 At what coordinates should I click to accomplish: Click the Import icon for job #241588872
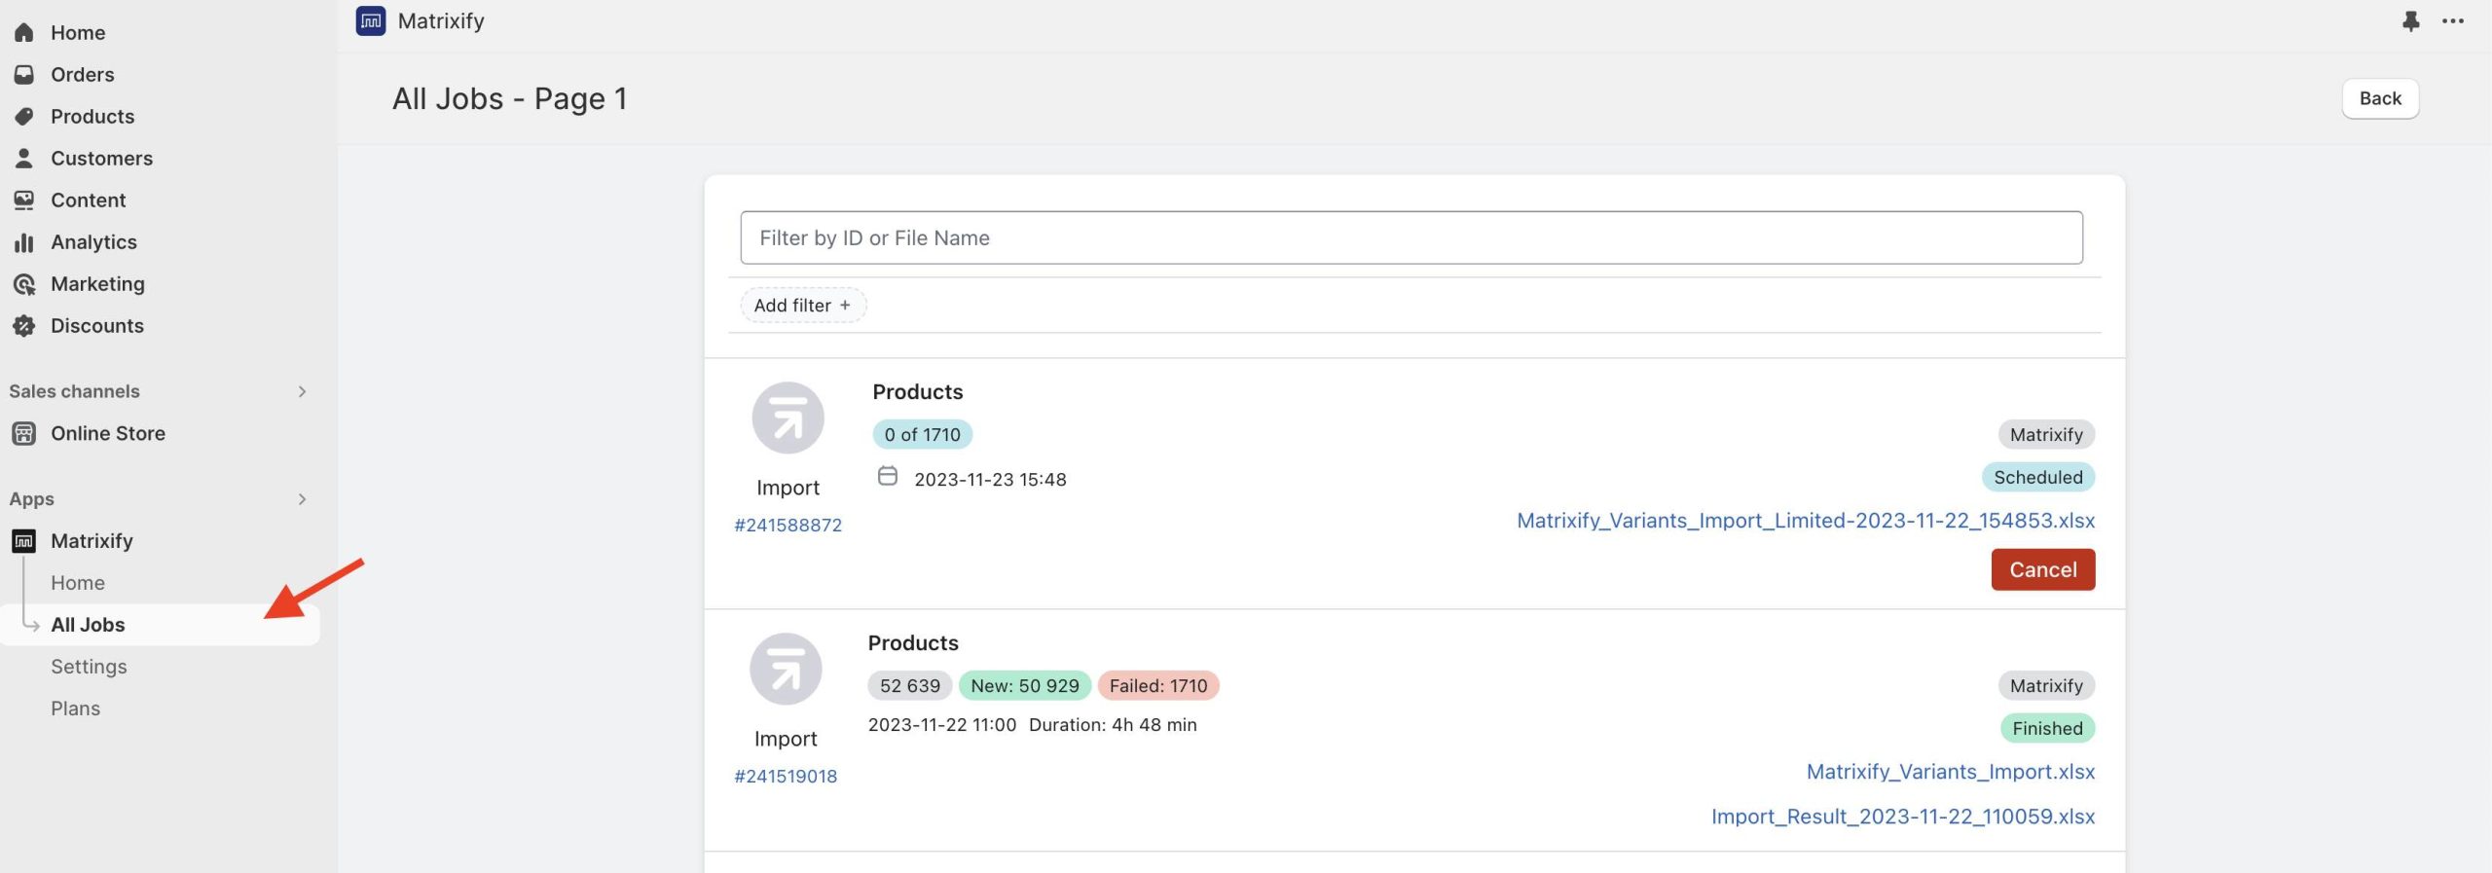(788, 418)
